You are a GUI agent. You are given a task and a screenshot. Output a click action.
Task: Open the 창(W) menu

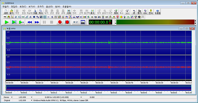click(x=58, y=7)
